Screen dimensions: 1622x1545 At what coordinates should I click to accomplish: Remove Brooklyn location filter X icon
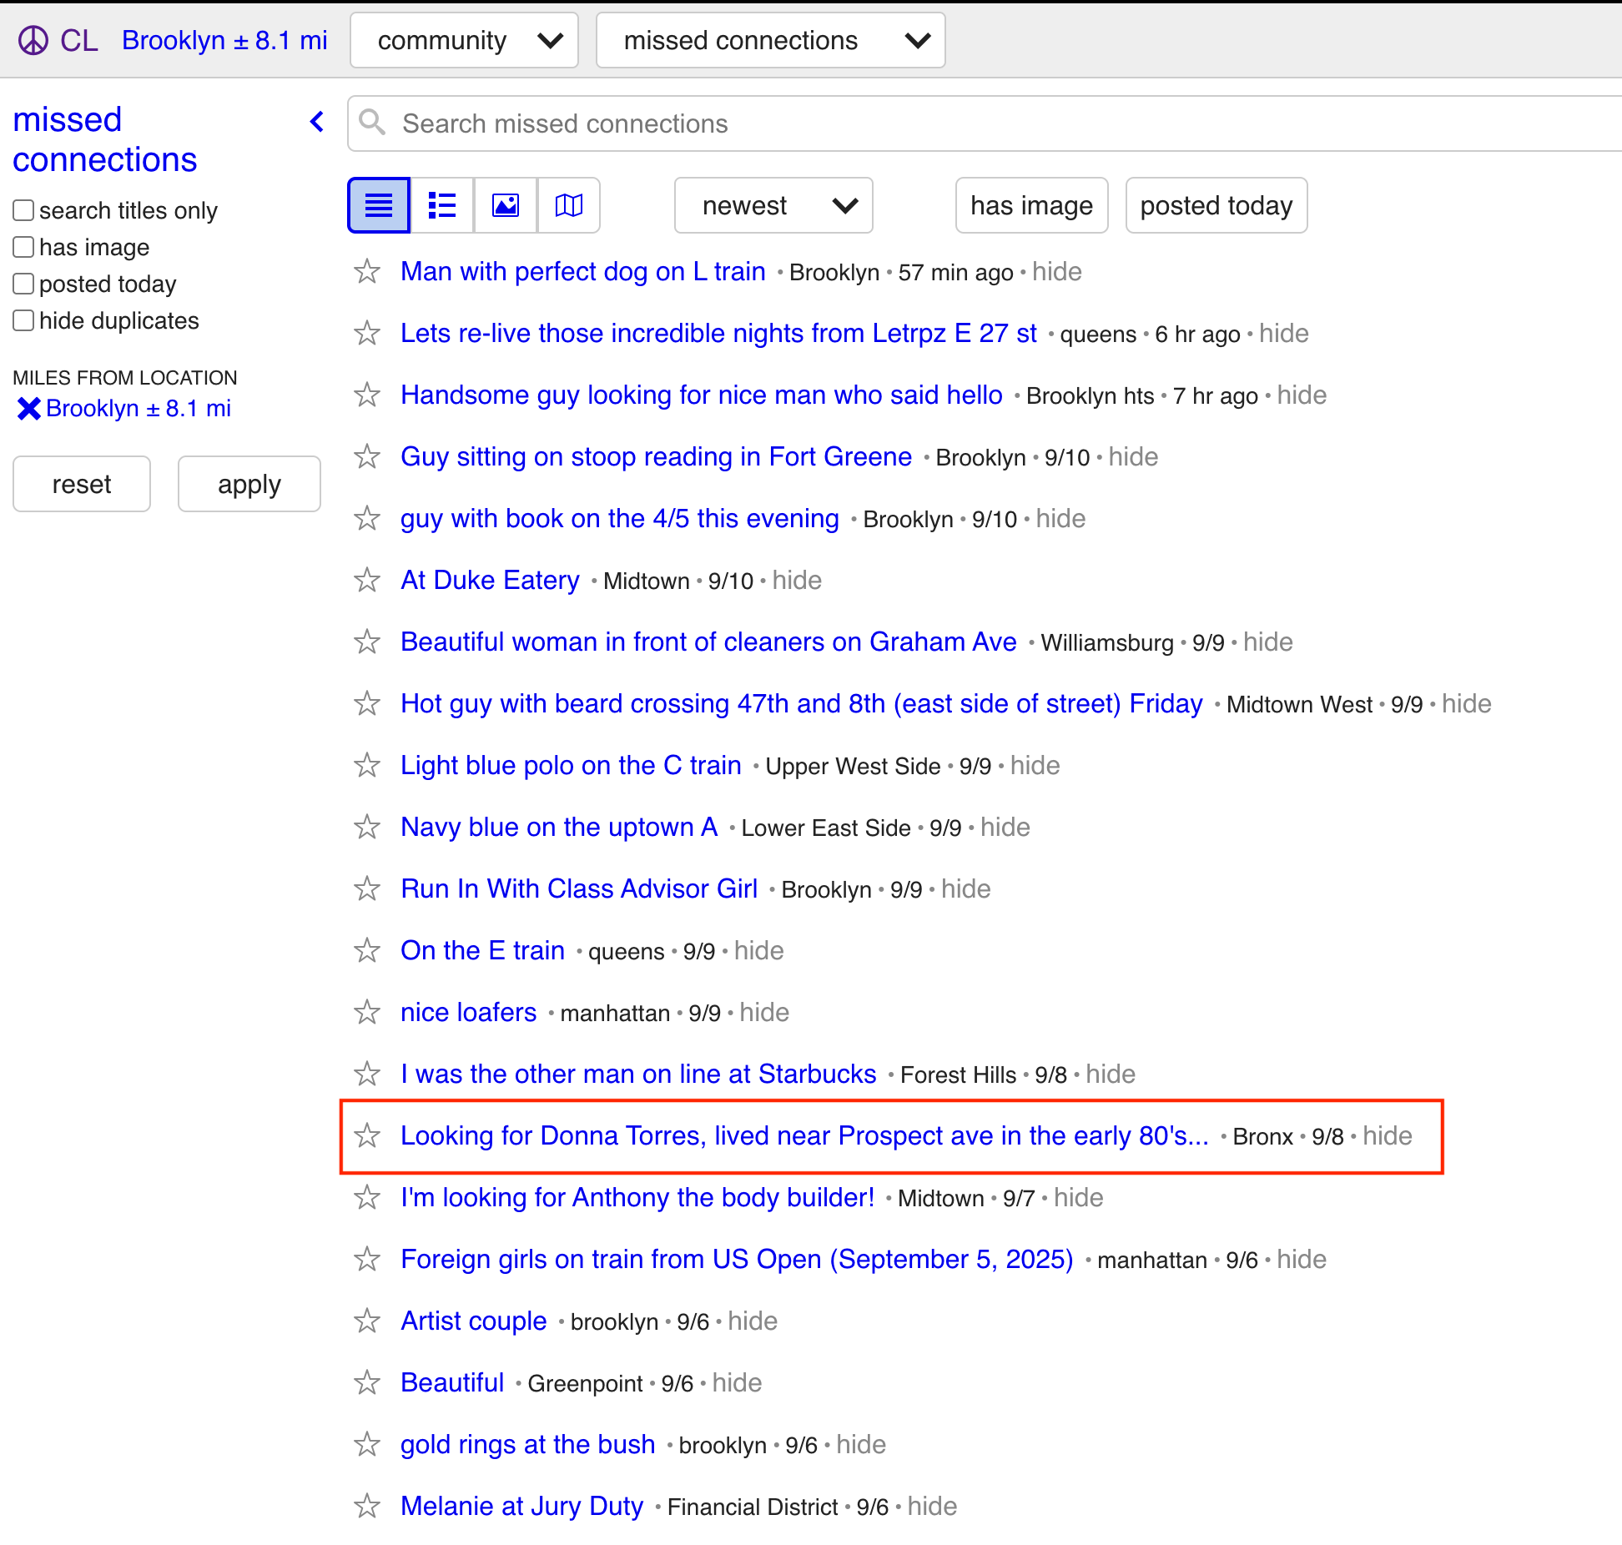pos(28,409)
